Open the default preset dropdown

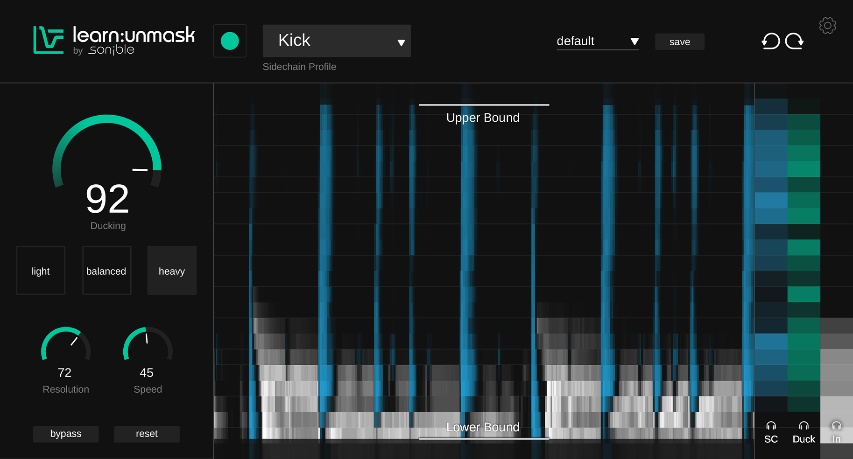pyautogui.click(x=597, y=41)
